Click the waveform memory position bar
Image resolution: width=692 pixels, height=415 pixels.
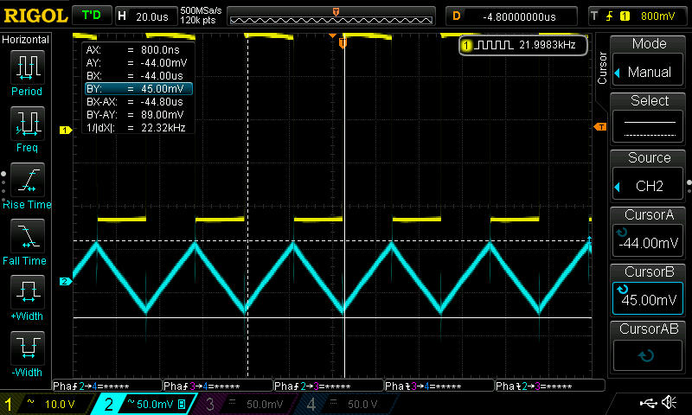point(335,16)
